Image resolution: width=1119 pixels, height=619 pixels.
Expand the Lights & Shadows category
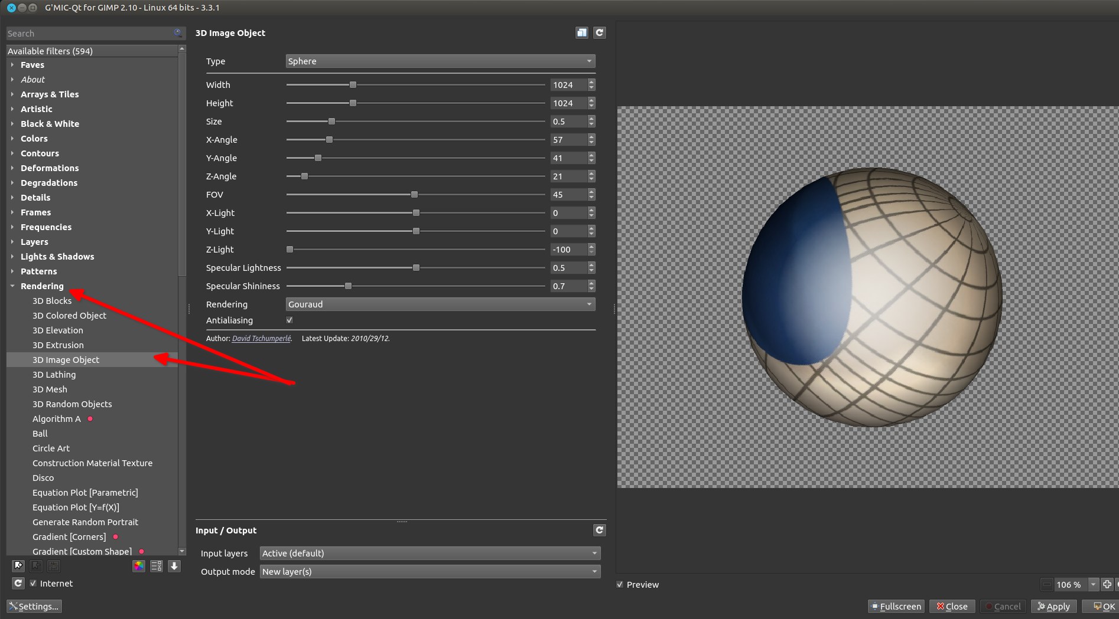pyautogui.click(x=57, y=257)
